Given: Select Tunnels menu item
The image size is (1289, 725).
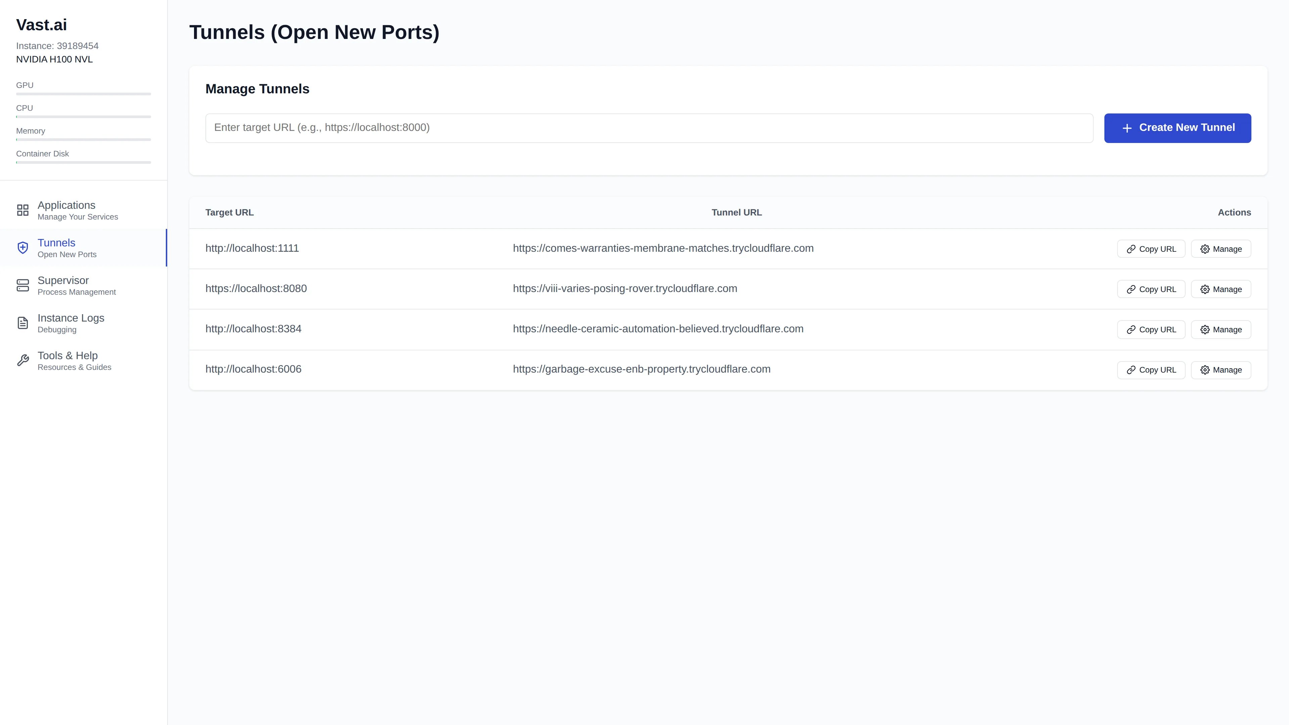Looking at the screenshot, I should point(83,248).
